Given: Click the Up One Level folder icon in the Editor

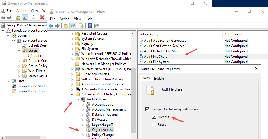Looking at the screenshot, I should (66, 26).
